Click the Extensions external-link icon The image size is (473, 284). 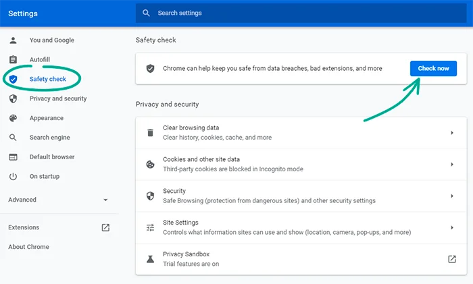[105, 227]
